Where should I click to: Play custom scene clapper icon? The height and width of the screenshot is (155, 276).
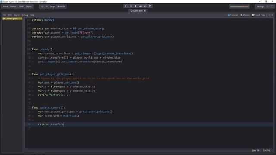(145, 6)
